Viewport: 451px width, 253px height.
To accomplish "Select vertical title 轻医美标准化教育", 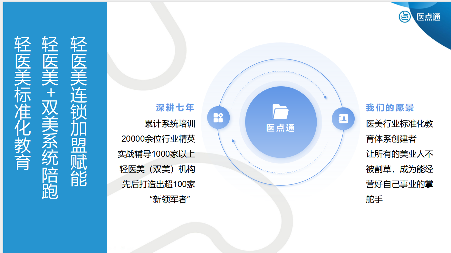I will tap(23, 103).
